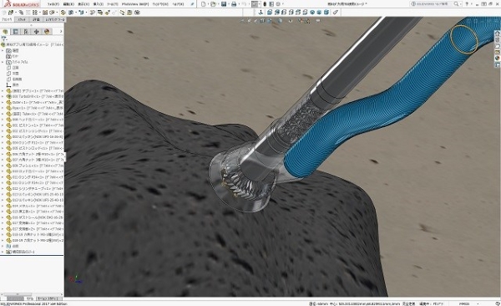Open the DisplayManager color sphere tab
The height and width of the screenshot is (306, 501).
pyautogui.click(x=47, y=32)
